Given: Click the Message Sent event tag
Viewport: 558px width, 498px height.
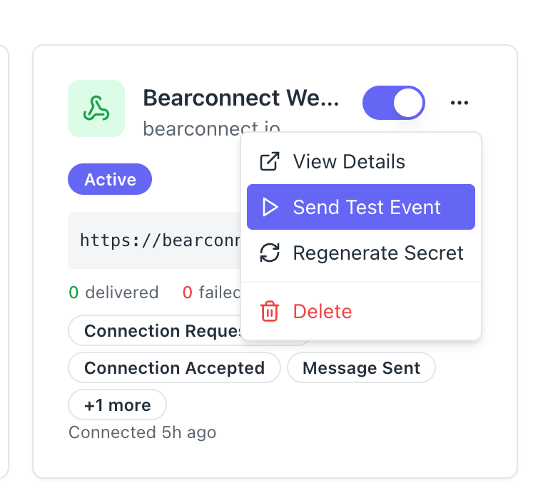Looking at the screenshot, I should [x=361, y=368].
